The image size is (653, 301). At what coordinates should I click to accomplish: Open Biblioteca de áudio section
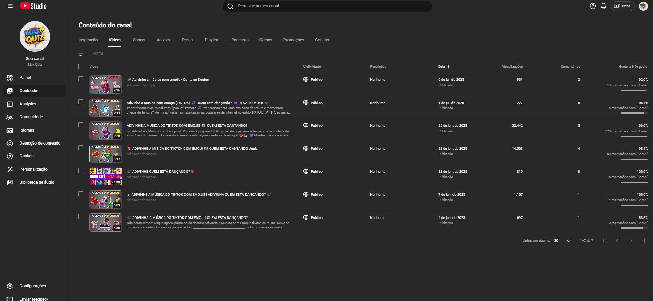[x=36, y=182]
